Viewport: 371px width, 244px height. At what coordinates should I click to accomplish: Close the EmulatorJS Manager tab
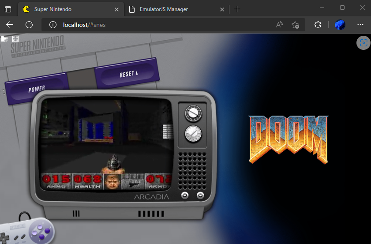pyautogui.click(x=222, y=9)
